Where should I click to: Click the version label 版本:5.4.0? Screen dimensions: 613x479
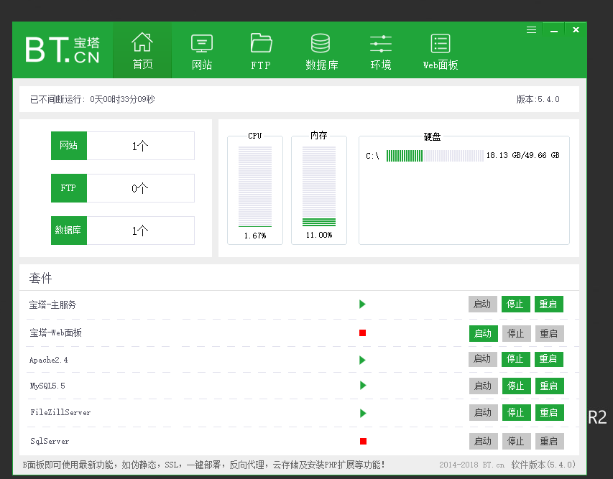(538, 99)
